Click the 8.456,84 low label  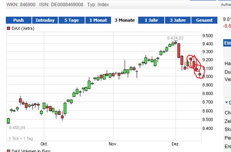coord(17,128)
